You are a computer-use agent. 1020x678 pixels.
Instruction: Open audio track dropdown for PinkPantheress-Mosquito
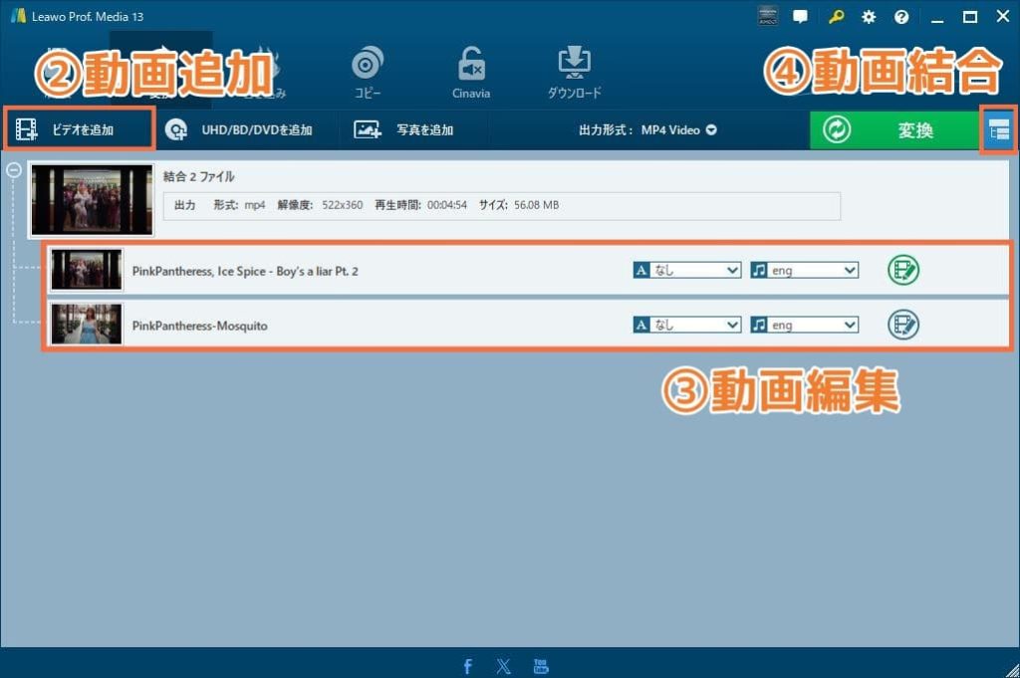[805, 325]
